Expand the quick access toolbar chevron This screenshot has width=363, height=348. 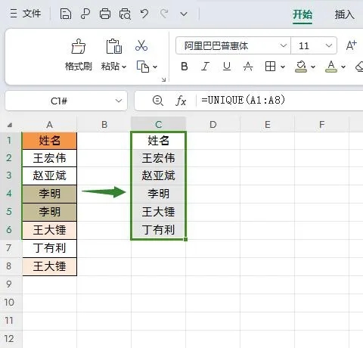[184, 14]
